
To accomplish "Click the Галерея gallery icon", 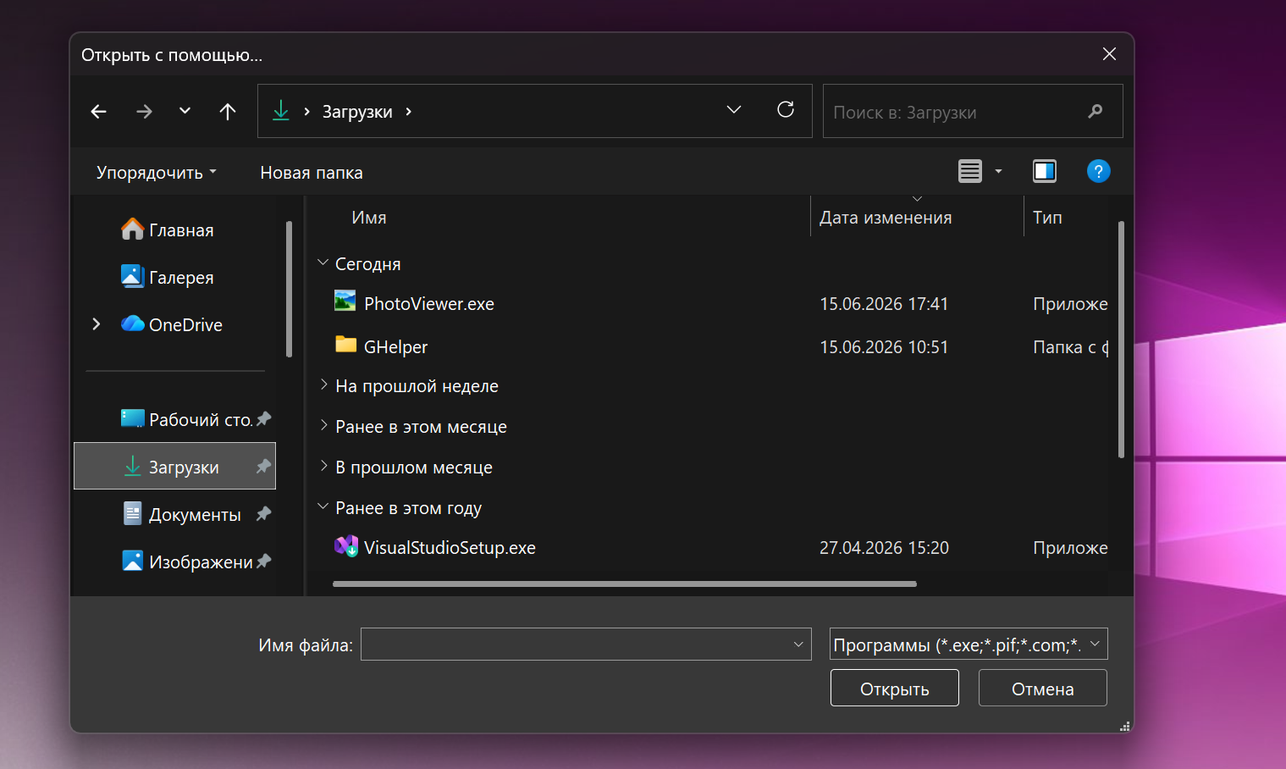I will [133, 276].
